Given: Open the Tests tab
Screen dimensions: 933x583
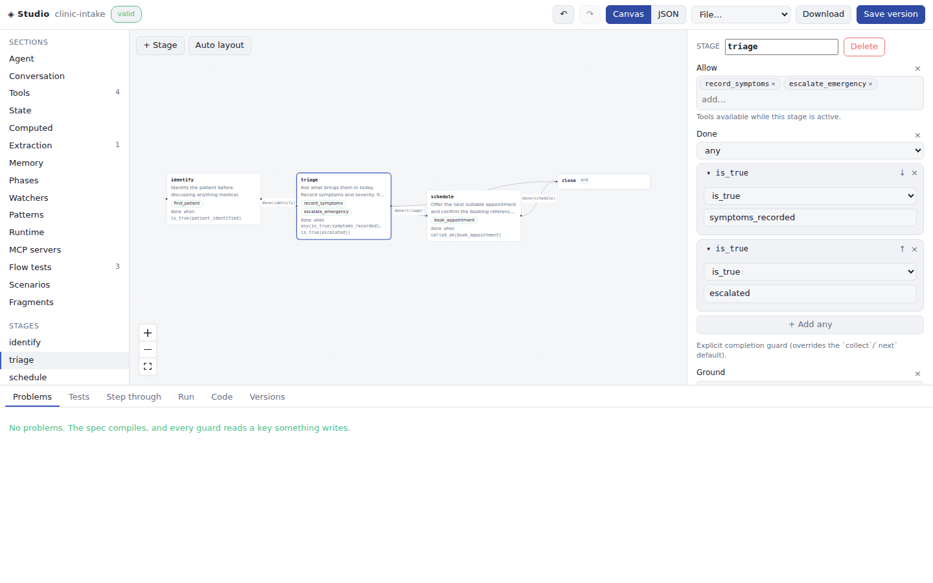Looking at the screenshot, I should point(79,397).
